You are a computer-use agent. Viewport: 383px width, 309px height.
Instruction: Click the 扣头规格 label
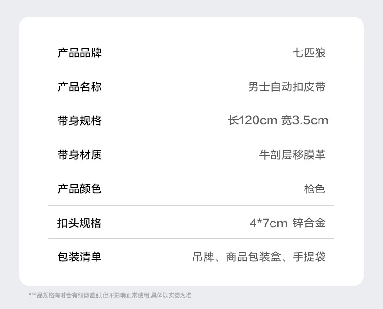coord(80,223)
